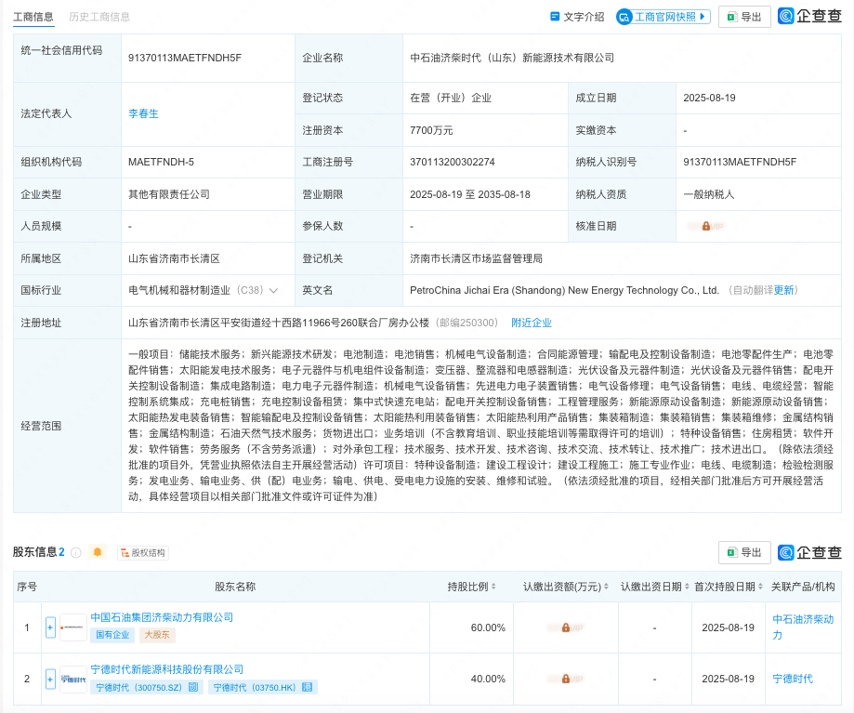Export shareholder list with the lower 导出 button

744,552
